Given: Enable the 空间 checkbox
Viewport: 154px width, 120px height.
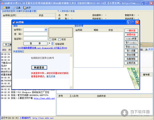Looking at the screenshot, I should pos(50,40).
